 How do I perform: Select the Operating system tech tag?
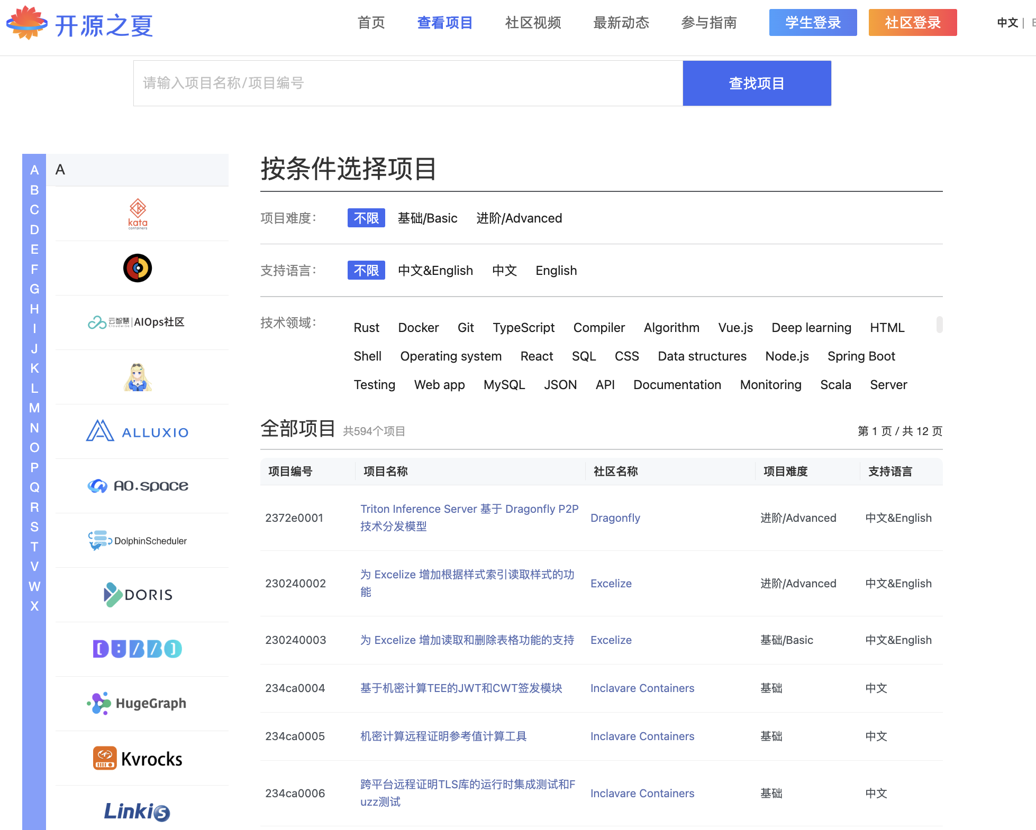click(451, 356)
